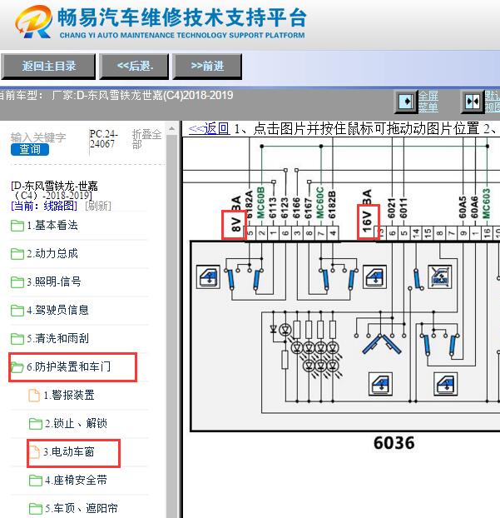Click the 查询 search button

[30, 149]
